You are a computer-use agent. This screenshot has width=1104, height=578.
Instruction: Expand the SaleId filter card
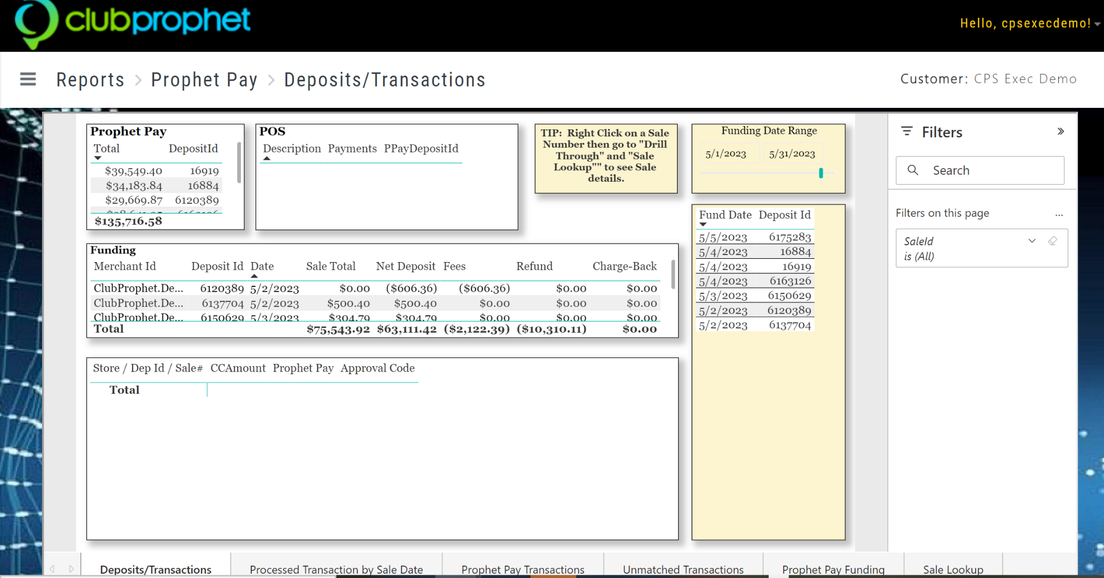click(1032, 241)
